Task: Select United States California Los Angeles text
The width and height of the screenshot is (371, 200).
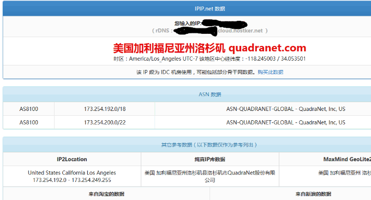Action: (x=72, y=173)
